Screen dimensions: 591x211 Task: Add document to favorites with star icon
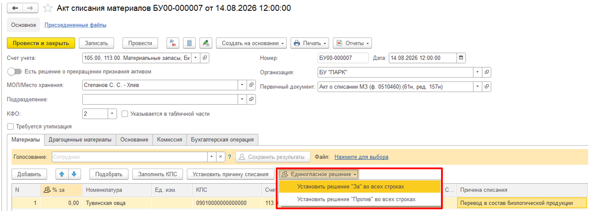[48, 8]
